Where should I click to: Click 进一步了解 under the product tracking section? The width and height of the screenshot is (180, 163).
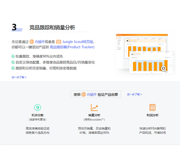19,77
